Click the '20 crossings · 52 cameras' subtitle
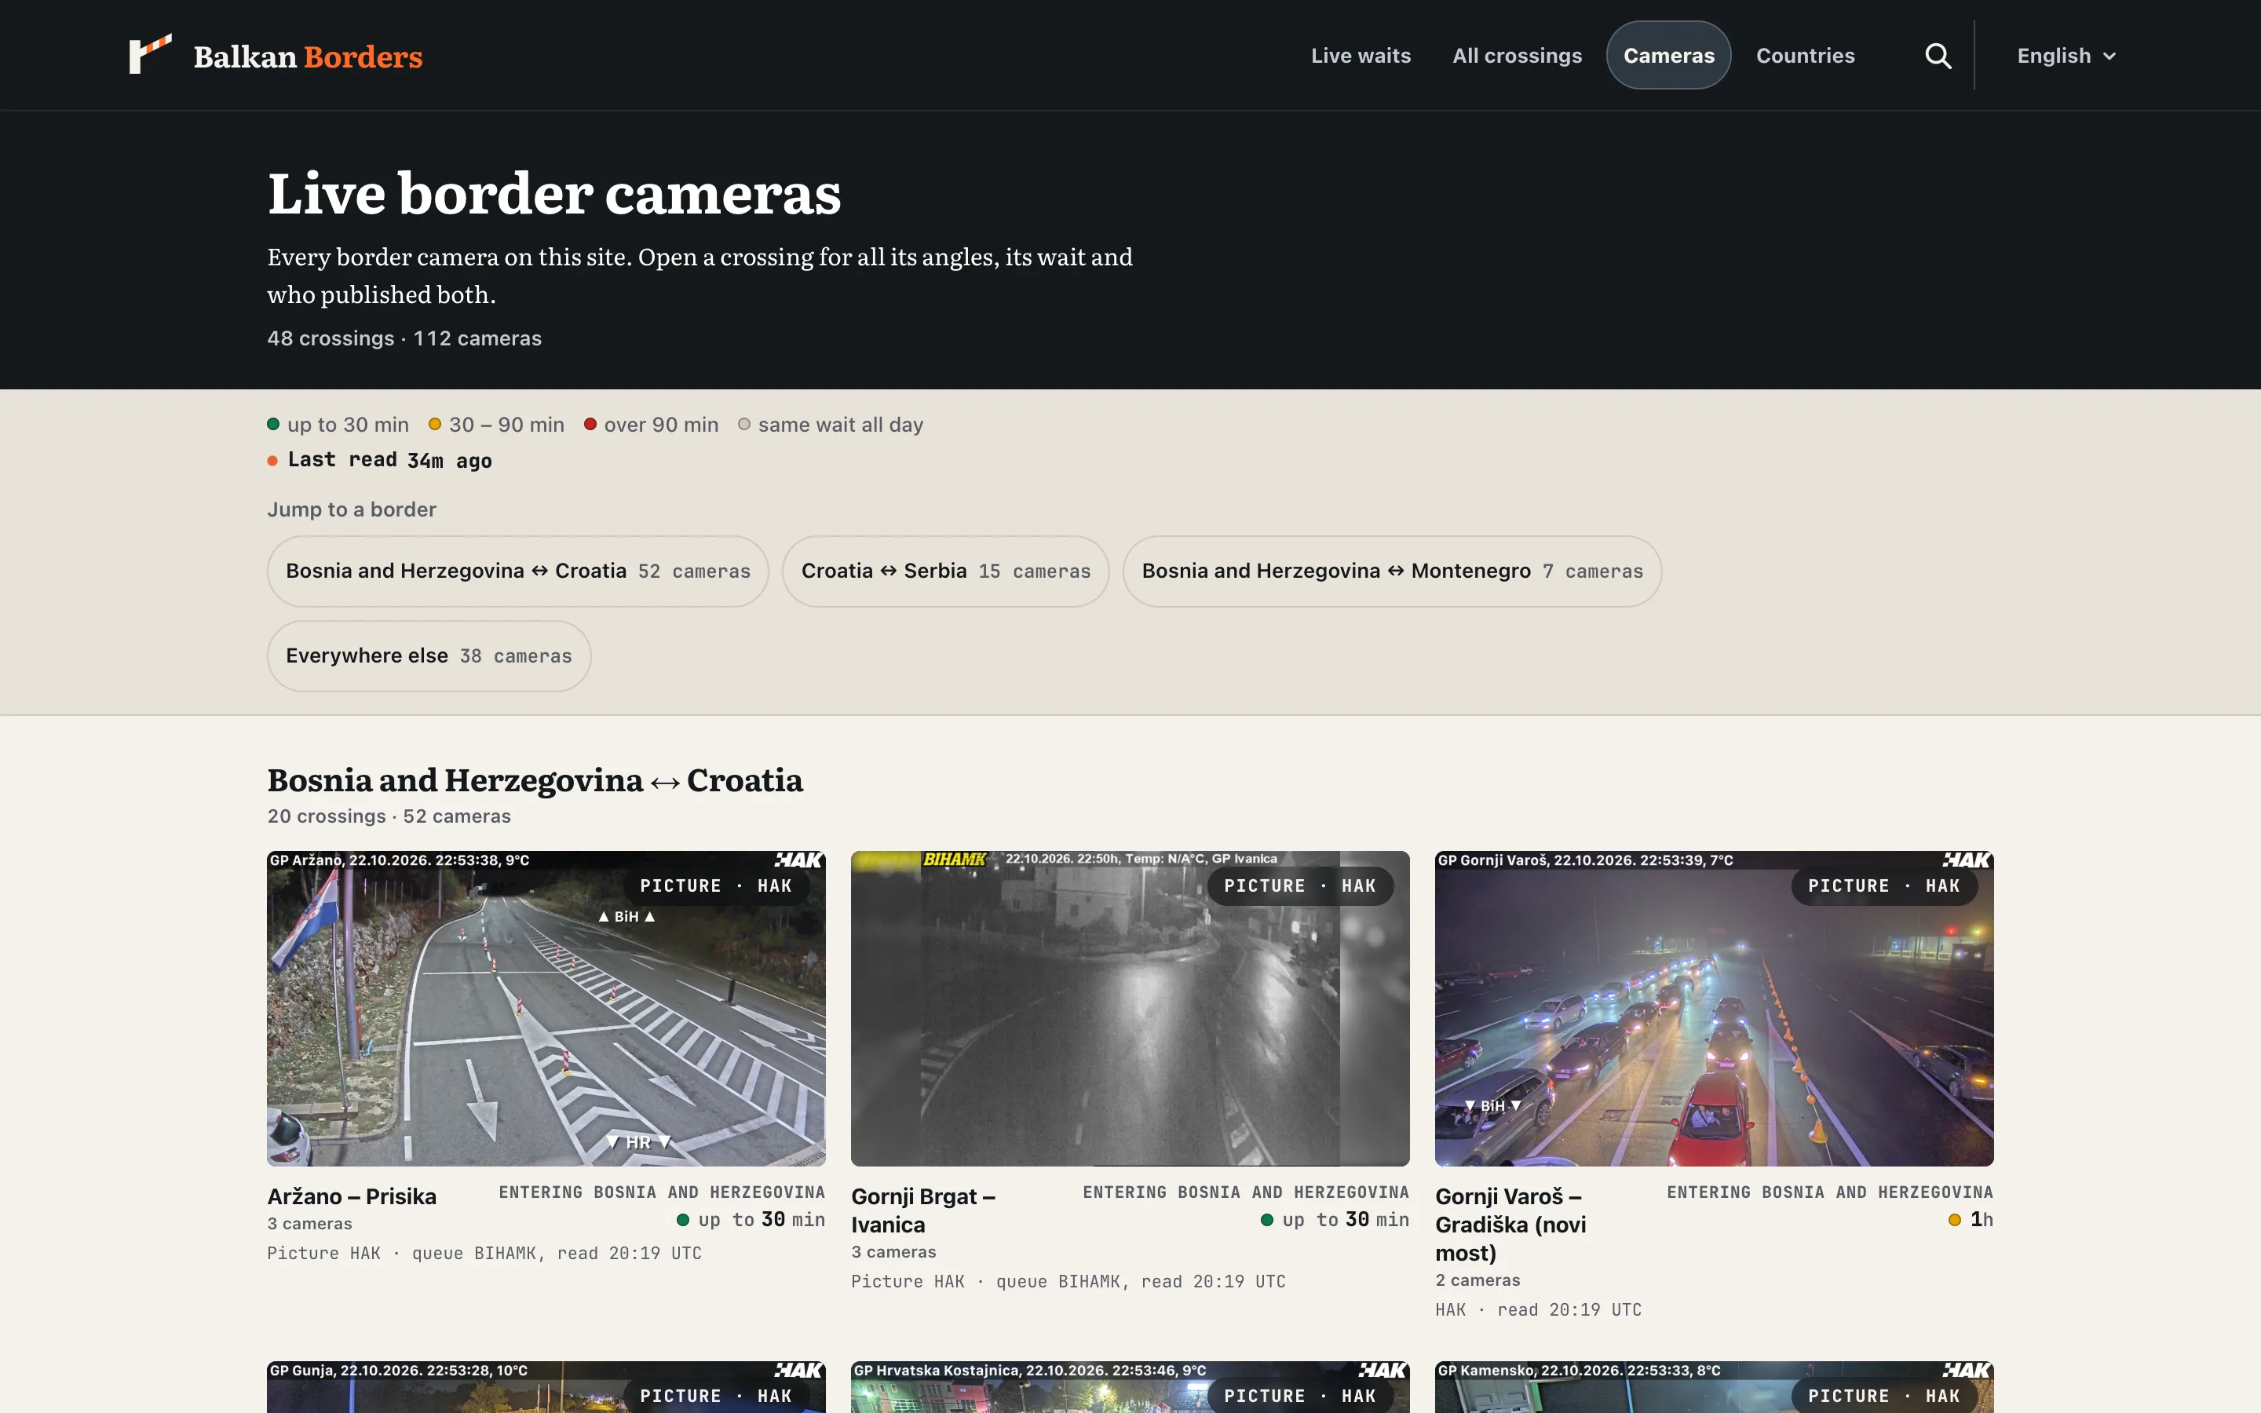The width and height of the screenshot is (2261, 1413). pos(389,816)
